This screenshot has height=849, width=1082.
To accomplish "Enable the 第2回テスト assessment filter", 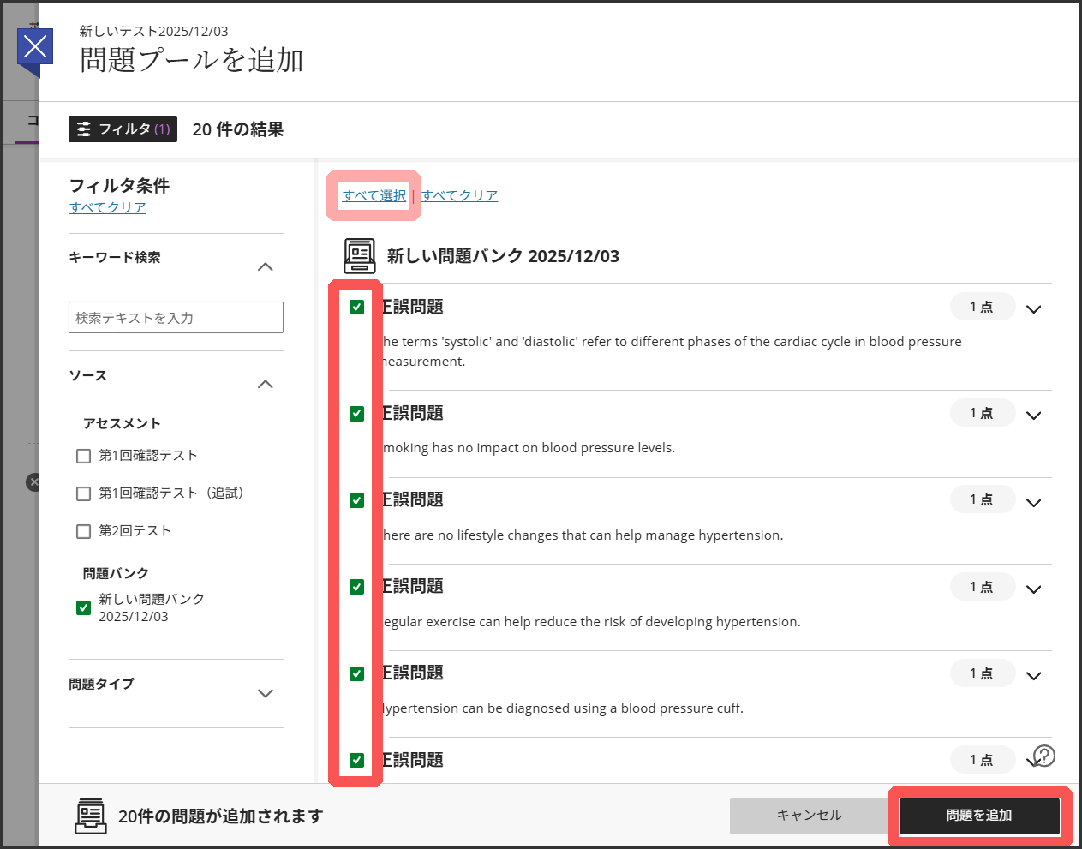I will [83, 531].
